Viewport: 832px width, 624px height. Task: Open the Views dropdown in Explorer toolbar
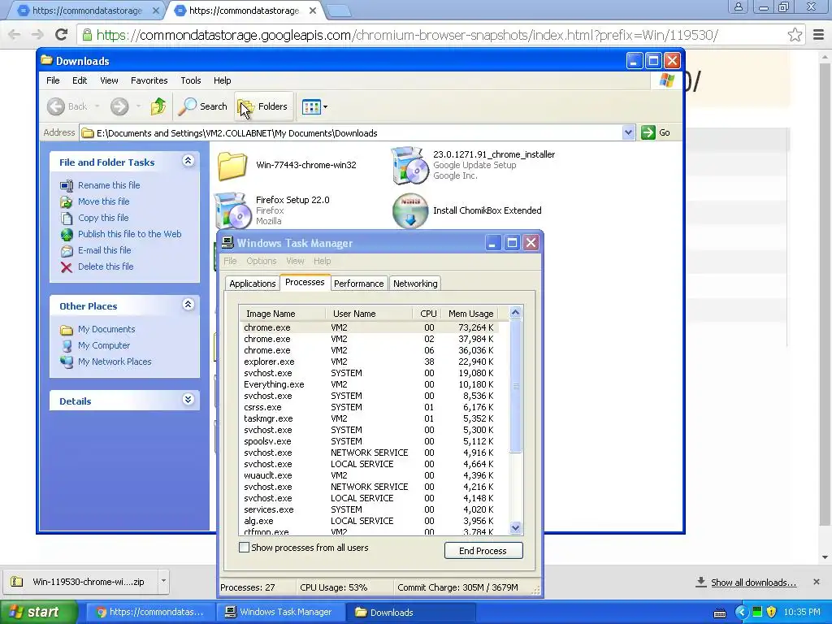(314, 106)
